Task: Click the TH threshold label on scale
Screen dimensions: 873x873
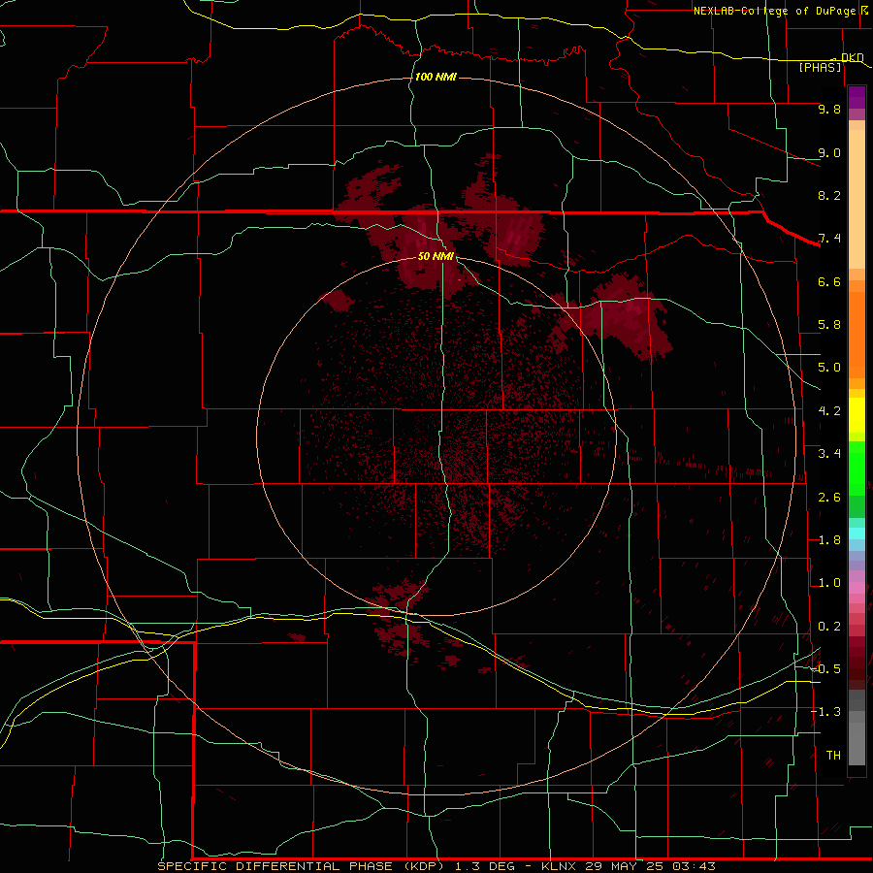Action: (833, 756)
